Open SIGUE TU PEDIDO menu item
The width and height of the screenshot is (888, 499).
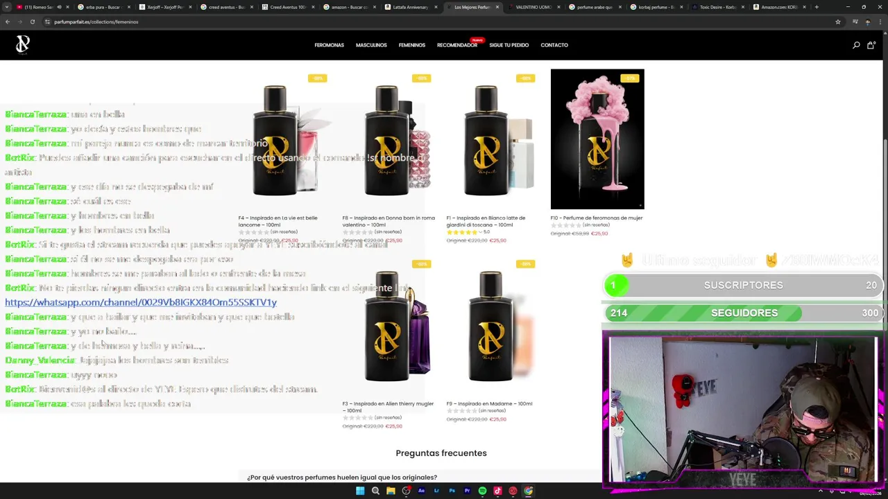coord(509,45)
